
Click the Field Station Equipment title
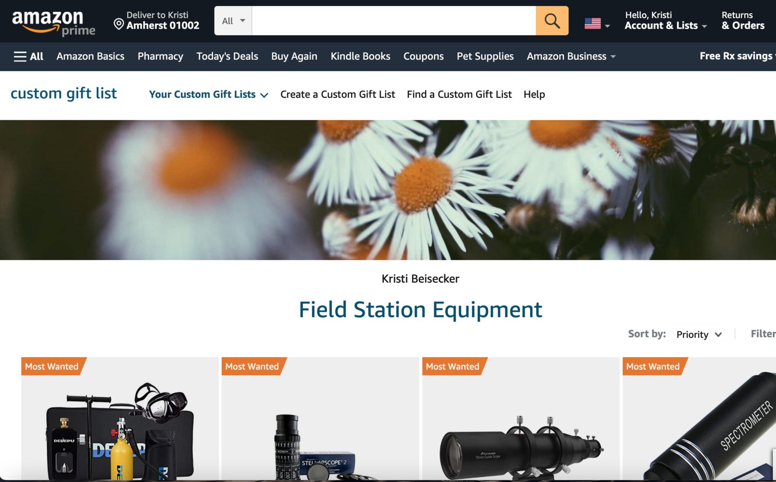[x=420, y=310]
